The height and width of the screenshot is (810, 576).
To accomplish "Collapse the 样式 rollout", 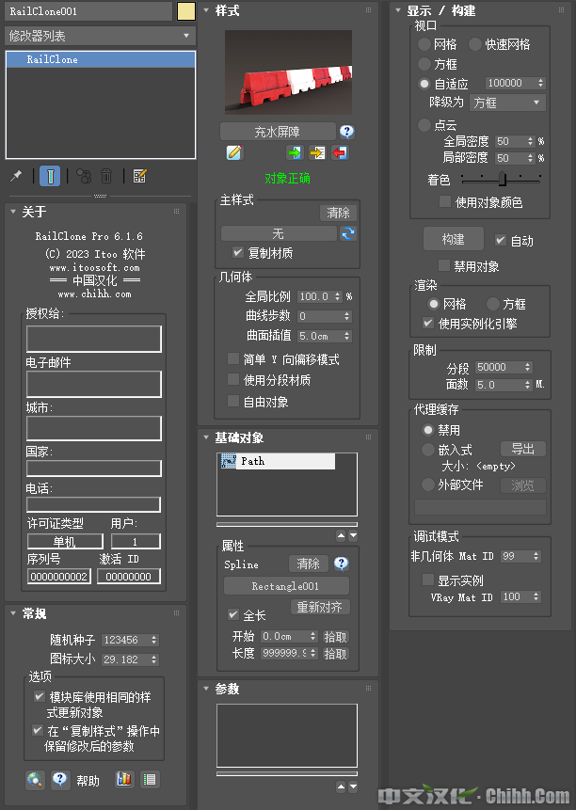I will pyautogui.click(x=206, y=10).
